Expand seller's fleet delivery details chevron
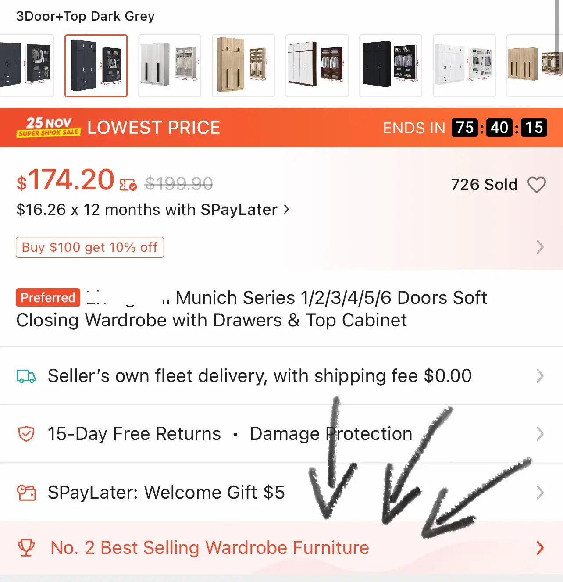Screen dimensions: 563x582 pyautogui.click(x=540, y=376)
